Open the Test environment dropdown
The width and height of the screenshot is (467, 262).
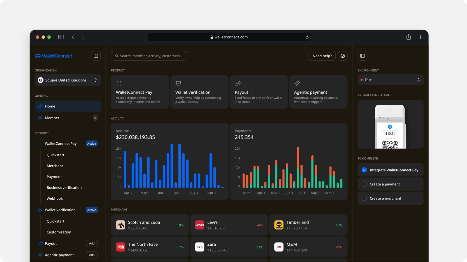(x=391, y=80)
